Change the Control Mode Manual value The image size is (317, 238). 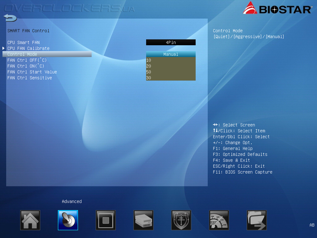click(171, 54)
